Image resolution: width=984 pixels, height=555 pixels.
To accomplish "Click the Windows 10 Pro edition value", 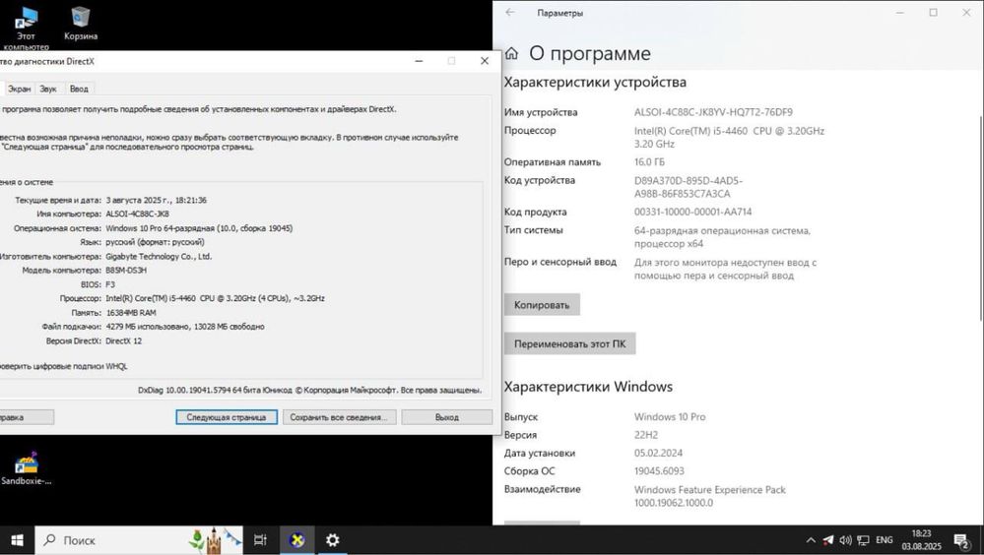I will coord(670,417).
